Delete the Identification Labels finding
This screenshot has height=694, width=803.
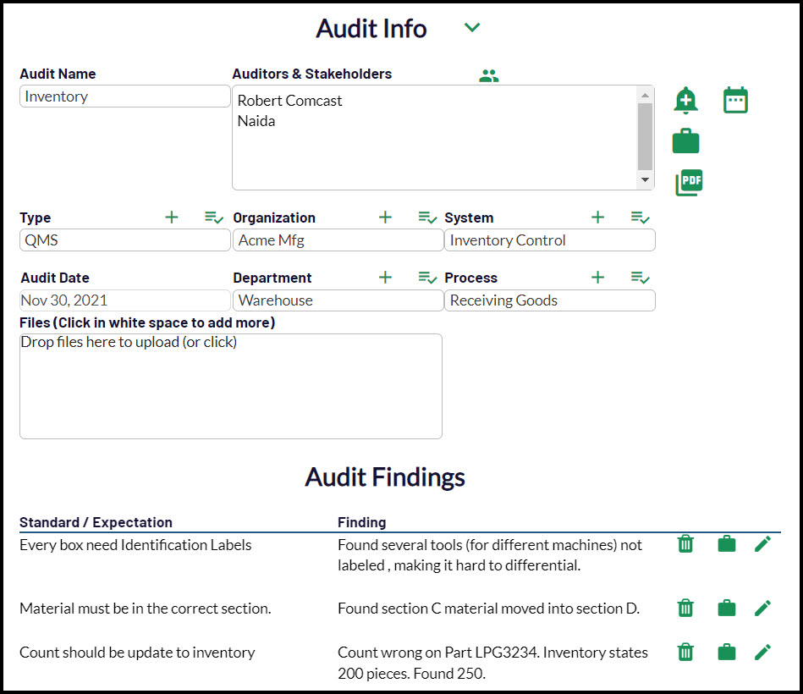[685, 544]
